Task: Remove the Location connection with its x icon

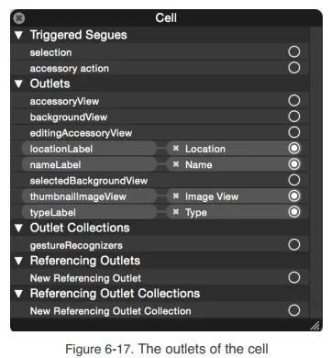Action: point(176,149)
